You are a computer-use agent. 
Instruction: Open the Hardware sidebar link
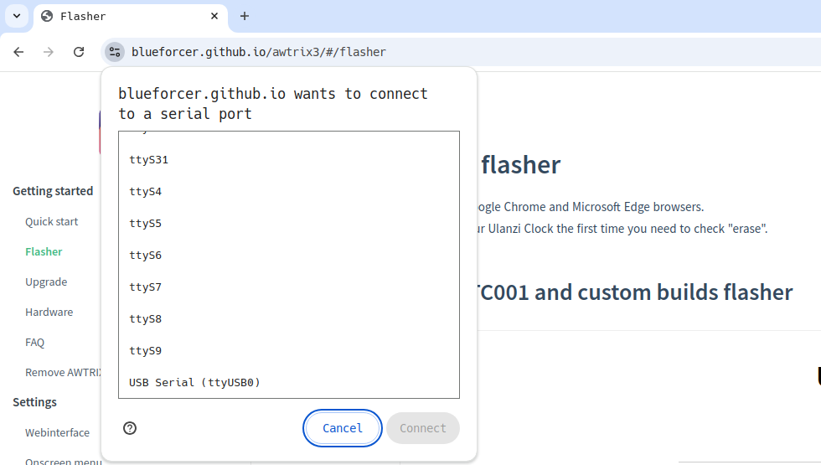49,313
